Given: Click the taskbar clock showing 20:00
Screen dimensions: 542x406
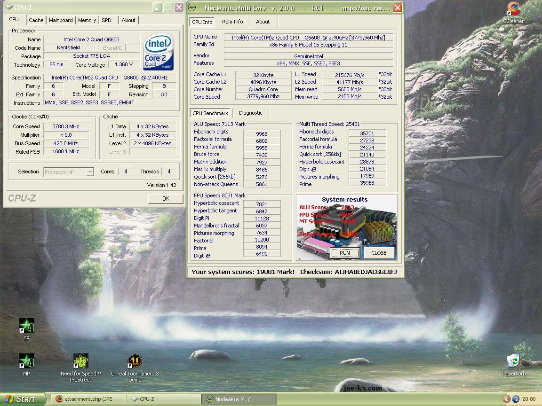Looking at the screenshot, I should 529,399.
